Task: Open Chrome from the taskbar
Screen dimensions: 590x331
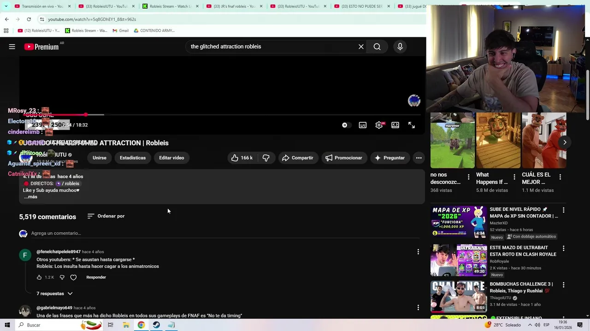Action: point(141,325)
